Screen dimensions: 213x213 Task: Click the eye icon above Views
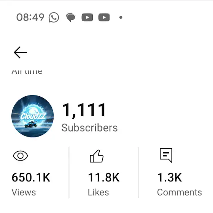click(x=21, y=156)
